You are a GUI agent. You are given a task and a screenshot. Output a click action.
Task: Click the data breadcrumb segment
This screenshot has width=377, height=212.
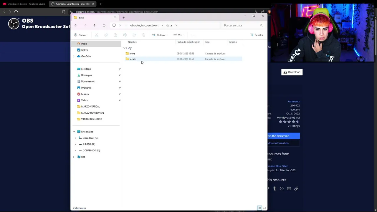click(169, 25)
